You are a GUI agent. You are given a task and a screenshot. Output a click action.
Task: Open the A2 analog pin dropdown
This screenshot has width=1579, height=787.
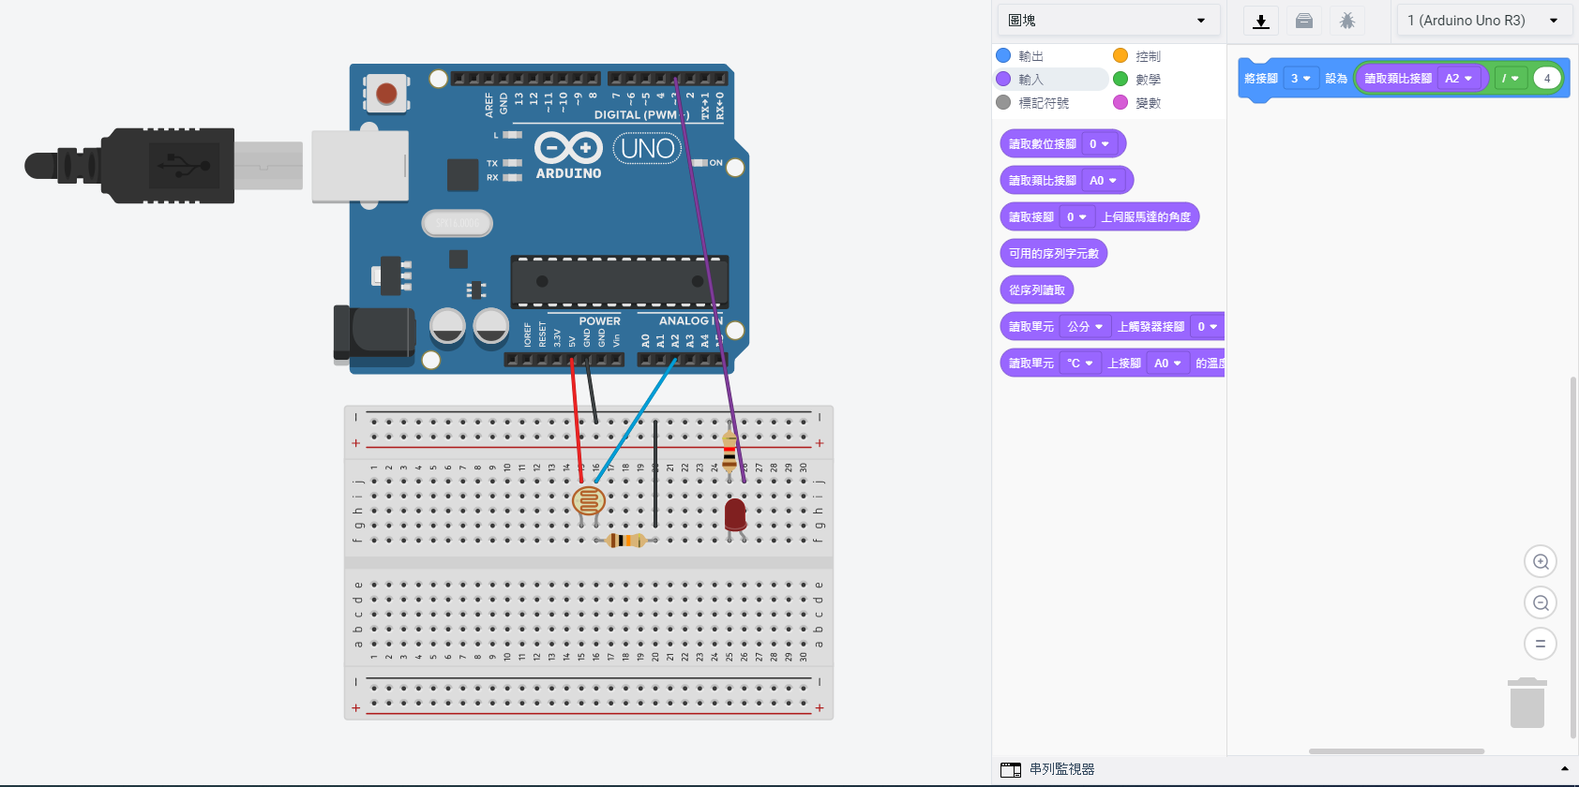(1458, 79)
